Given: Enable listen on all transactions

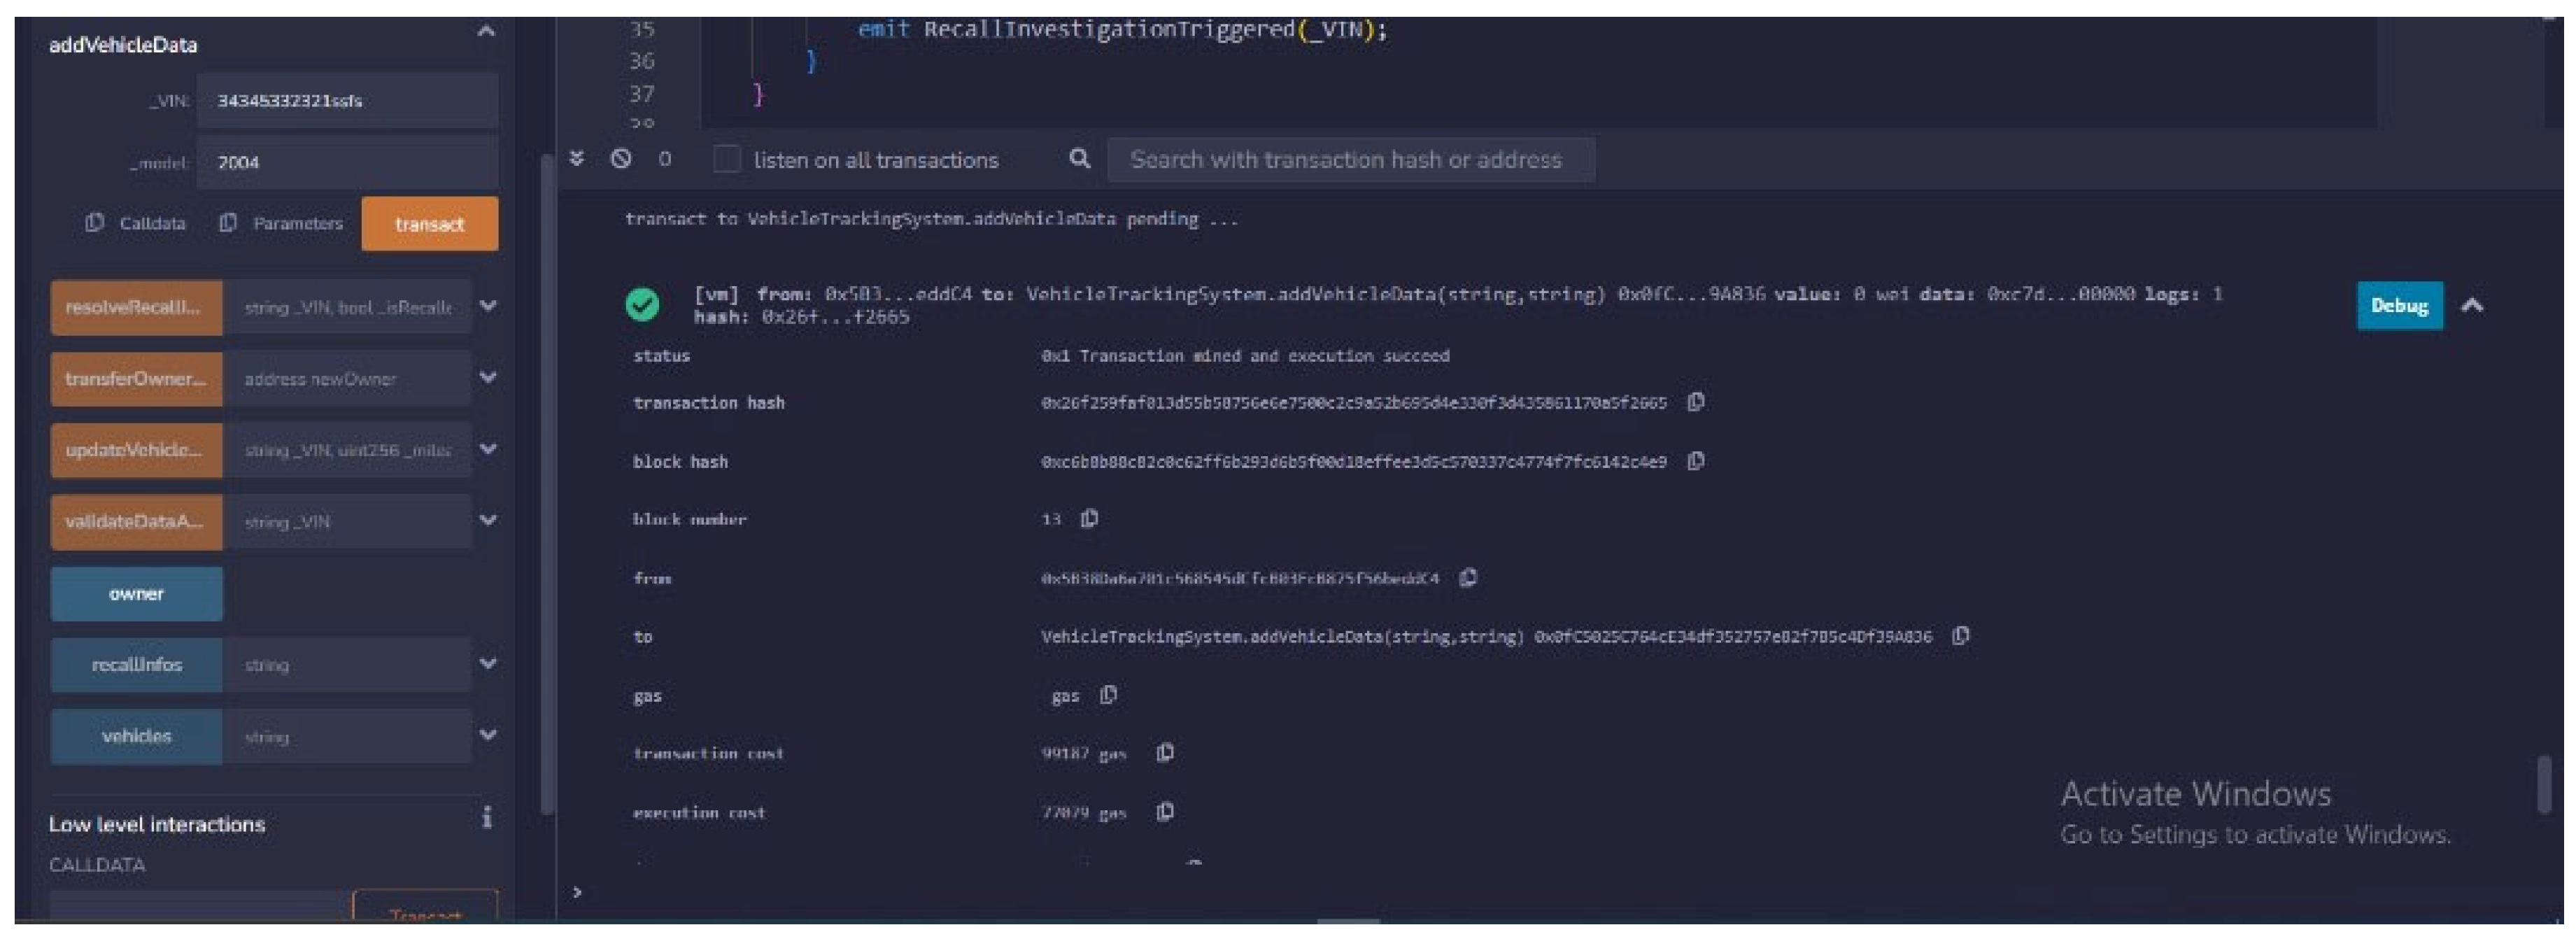Looking at the screenshot, I should [727, 159].
